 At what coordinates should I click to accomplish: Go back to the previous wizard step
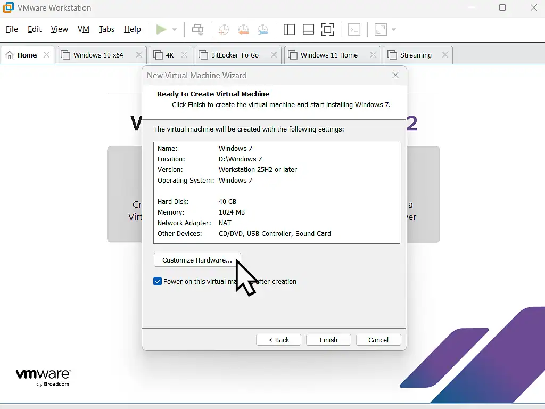tap(278, 340)
